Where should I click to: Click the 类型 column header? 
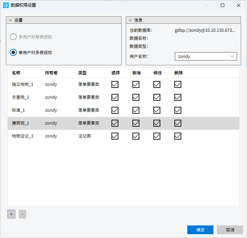click(82, 73)
